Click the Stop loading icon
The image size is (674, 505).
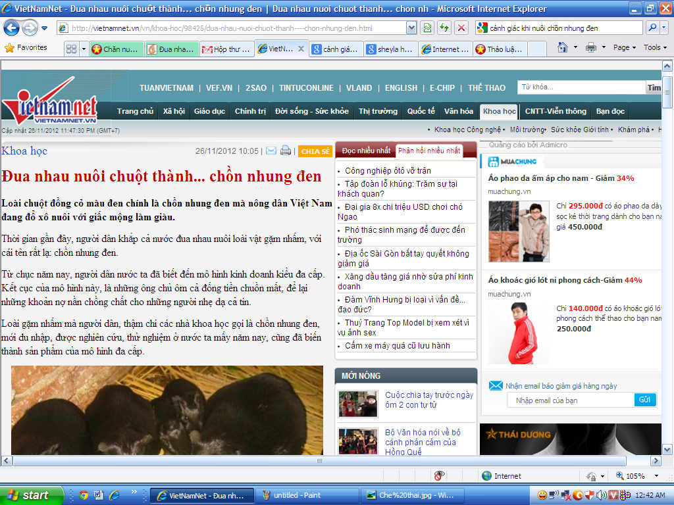pos(461,28)
